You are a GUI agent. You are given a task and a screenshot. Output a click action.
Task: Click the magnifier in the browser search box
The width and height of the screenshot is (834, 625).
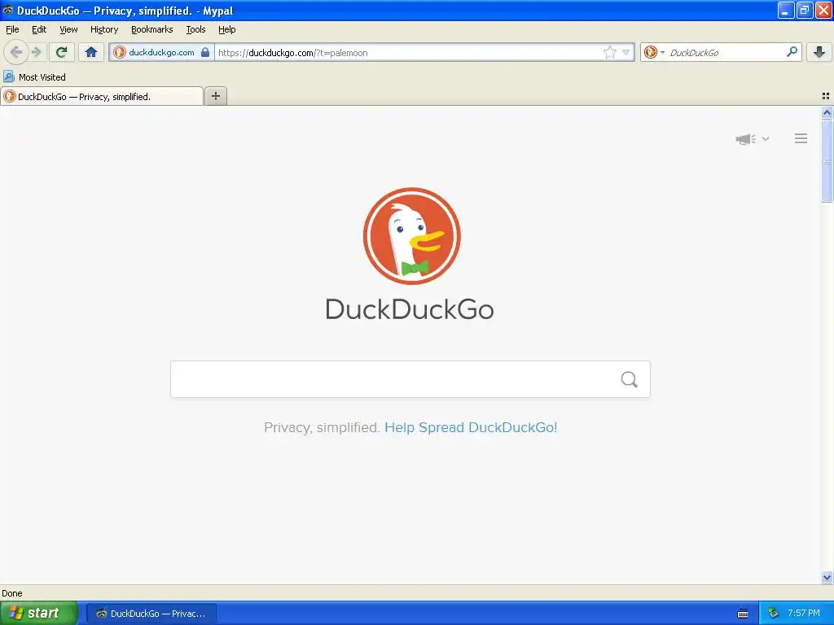(792, 51)
